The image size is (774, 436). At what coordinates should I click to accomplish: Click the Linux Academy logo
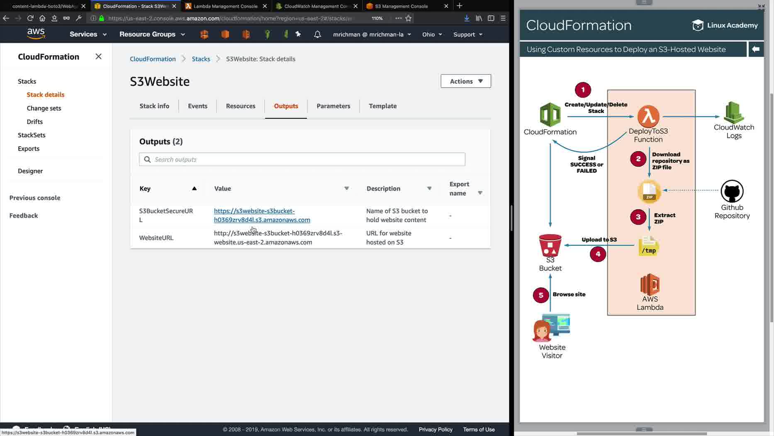pyautogui.click(x=725, y=25)
